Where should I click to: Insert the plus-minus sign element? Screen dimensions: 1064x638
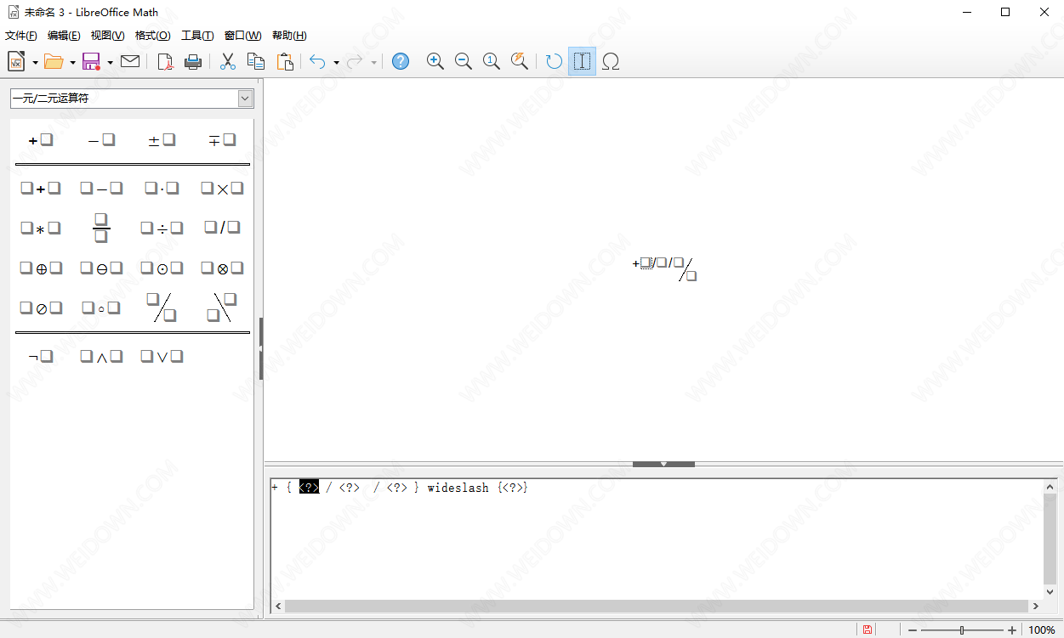(162, 140)
